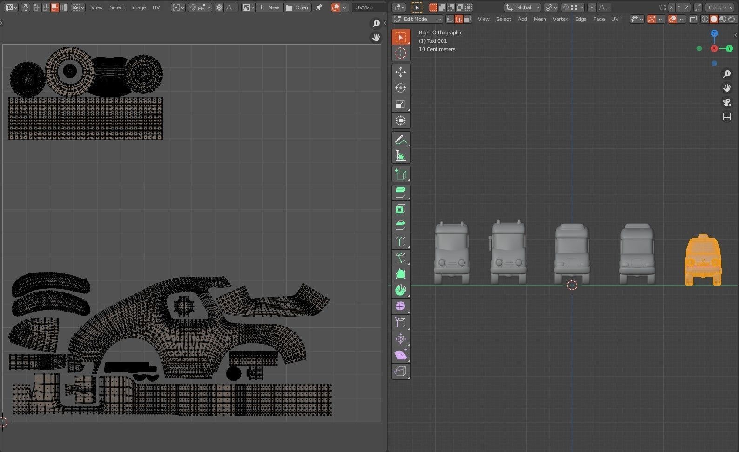The width and height of the screenshot is (739, 452).
Task: Open the UV editor Image menu
Action: coord(138,7)
